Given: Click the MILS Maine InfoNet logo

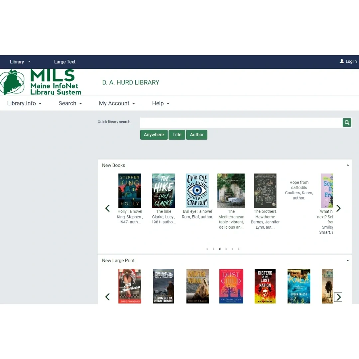Looking at the screenshot, I should (x=41, y=82).
